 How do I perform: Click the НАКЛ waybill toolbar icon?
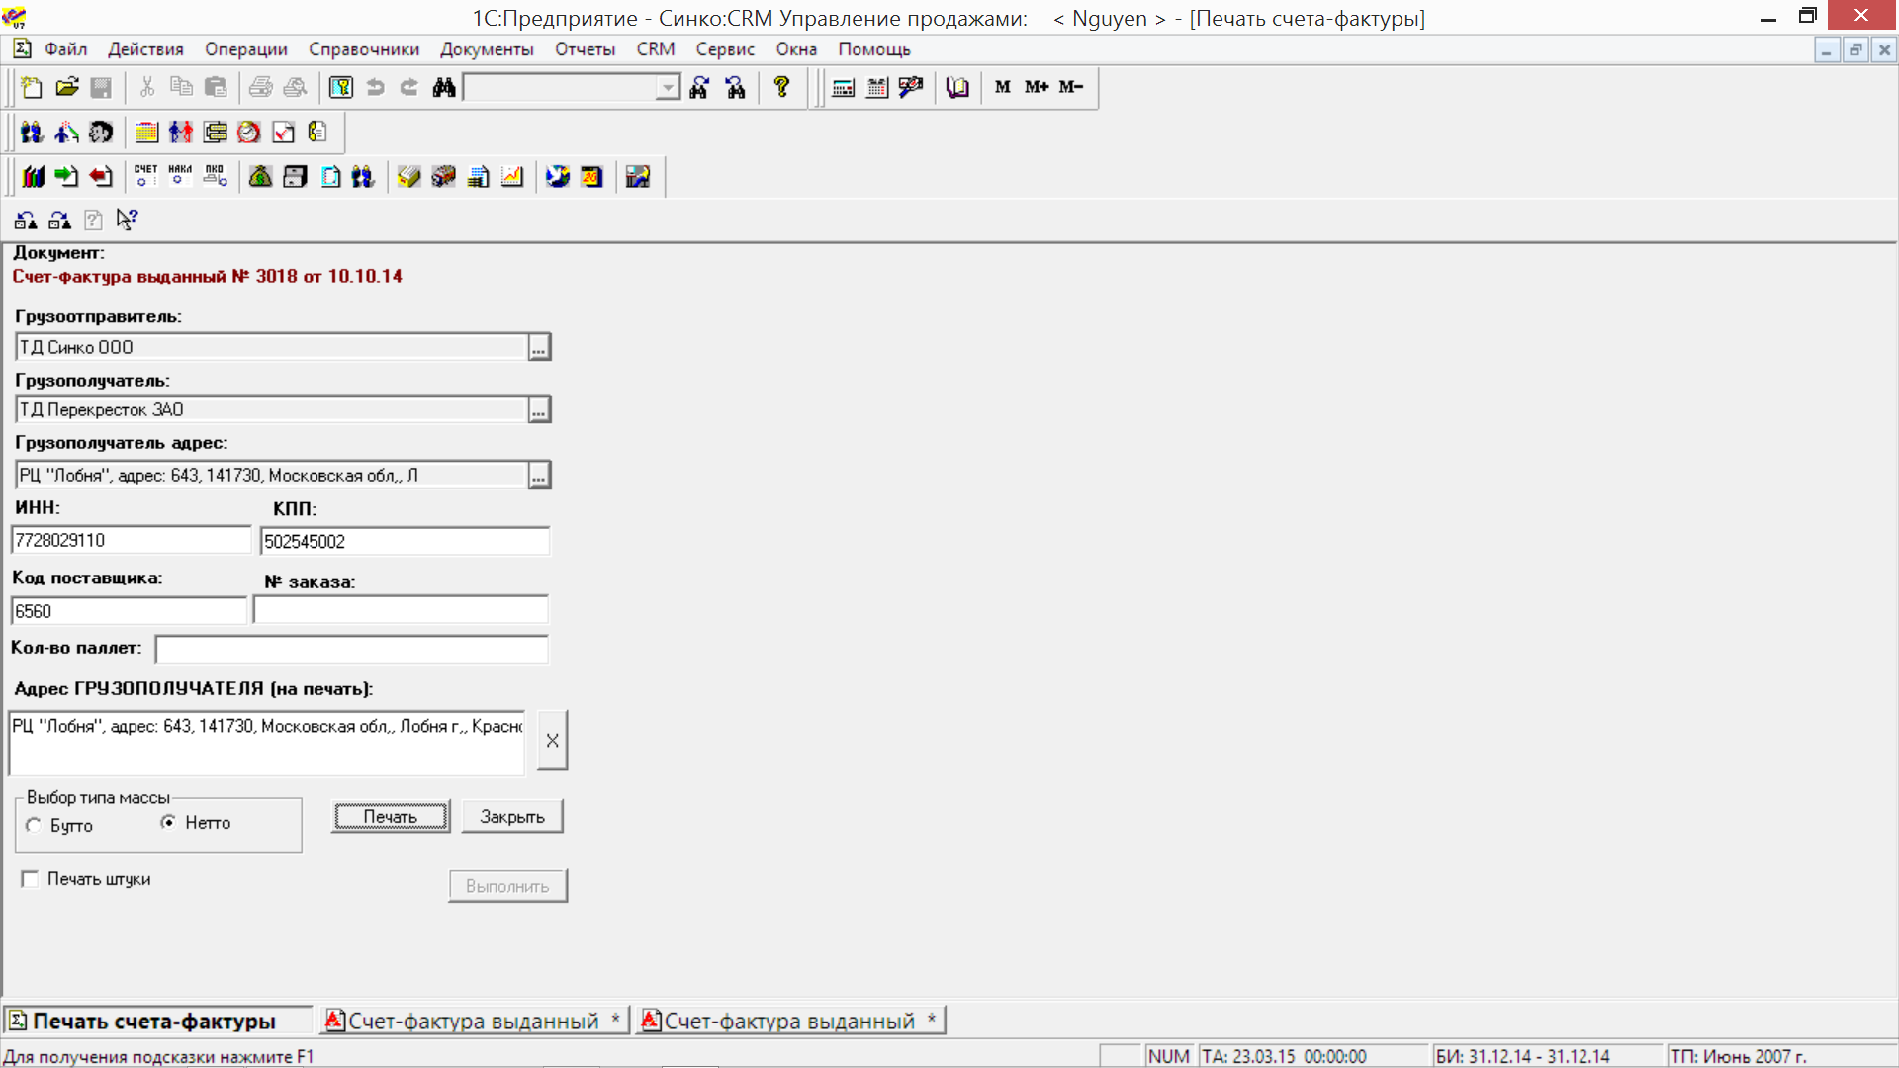tap(180, 176)
